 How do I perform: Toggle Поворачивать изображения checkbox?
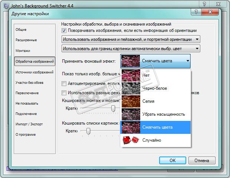click(x=64, y=31)
